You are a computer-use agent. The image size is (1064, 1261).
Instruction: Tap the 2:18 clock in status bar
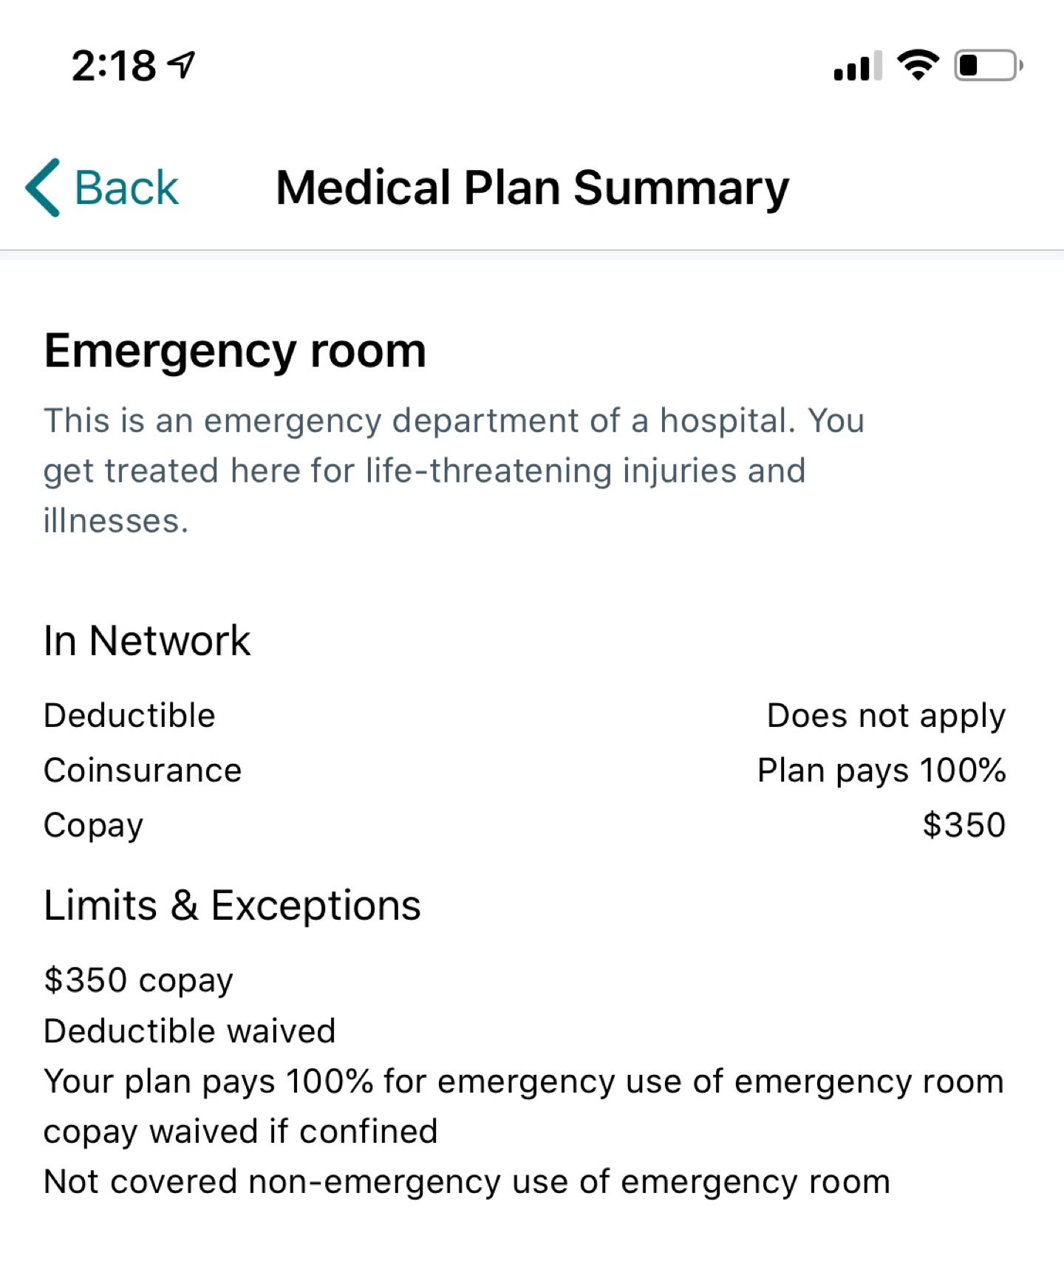click(114, 66)
